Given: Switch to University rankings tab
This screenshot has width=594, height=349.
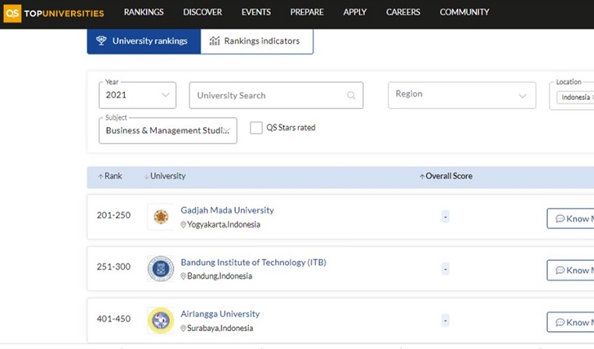Looking at the screenshot, I should point(144,41).
